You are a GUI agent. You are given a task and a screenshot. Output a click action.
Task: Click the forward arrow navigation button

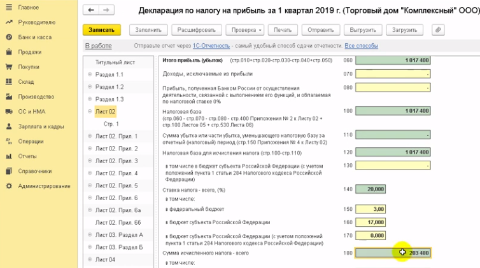[x=106, y=10]
